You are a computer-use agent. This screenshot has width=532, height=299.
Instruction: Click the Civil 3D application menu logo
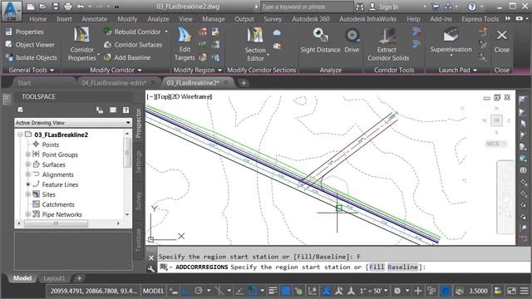[11, 11]
